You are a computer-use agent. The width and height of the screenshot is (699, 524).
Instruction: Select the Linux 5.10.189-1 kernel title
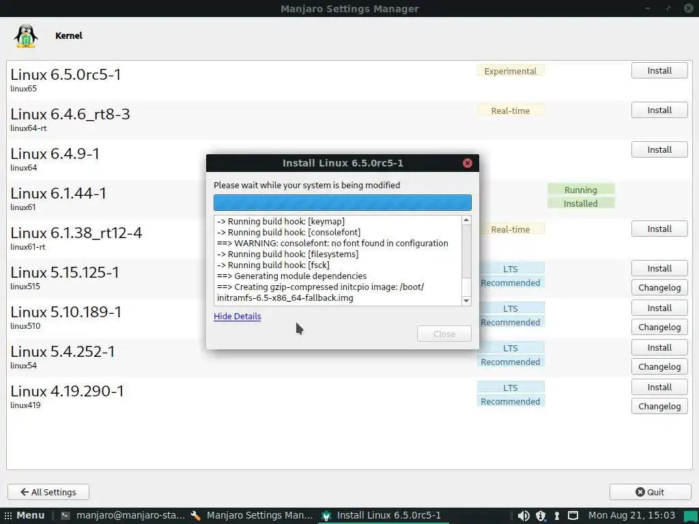(x=66, y=312)
